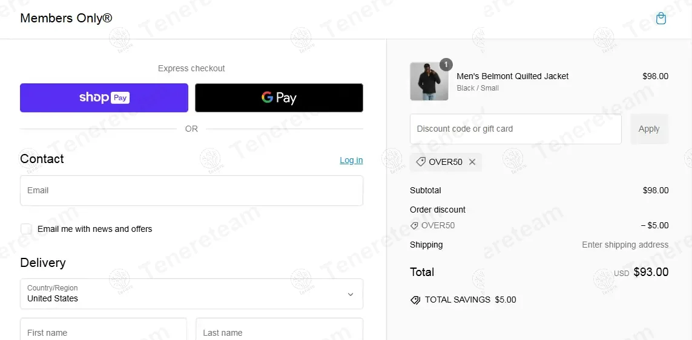692x340 pixels.
Task: Click the Log in link
Action: tap(351, 160)
